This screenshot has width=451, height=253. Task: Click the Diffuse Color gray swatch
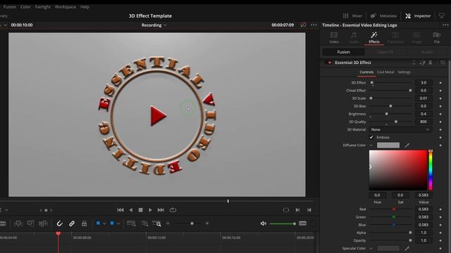388,145
